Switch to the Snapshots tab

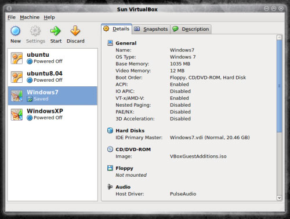tap(151, 29)
